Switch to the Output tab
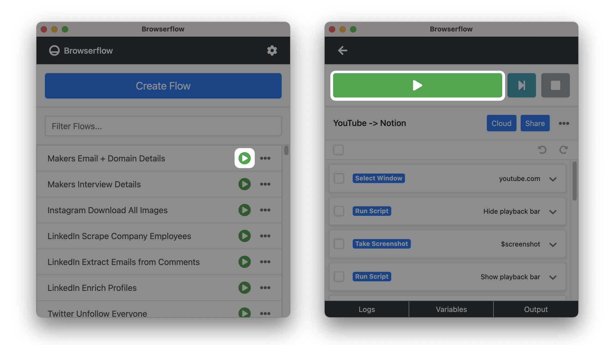 (x=536, y=309)
